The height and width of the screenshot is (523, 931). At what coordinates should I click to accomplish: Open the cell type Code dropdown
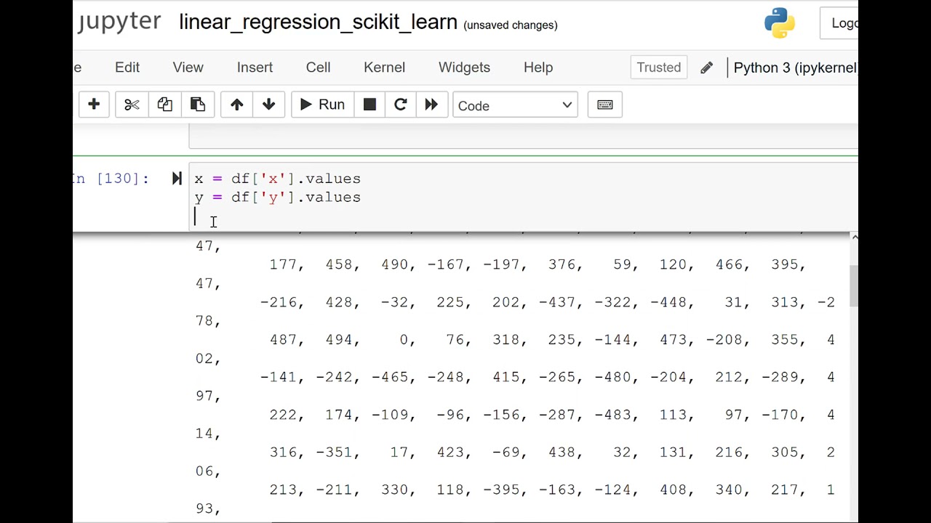[515, 105]
